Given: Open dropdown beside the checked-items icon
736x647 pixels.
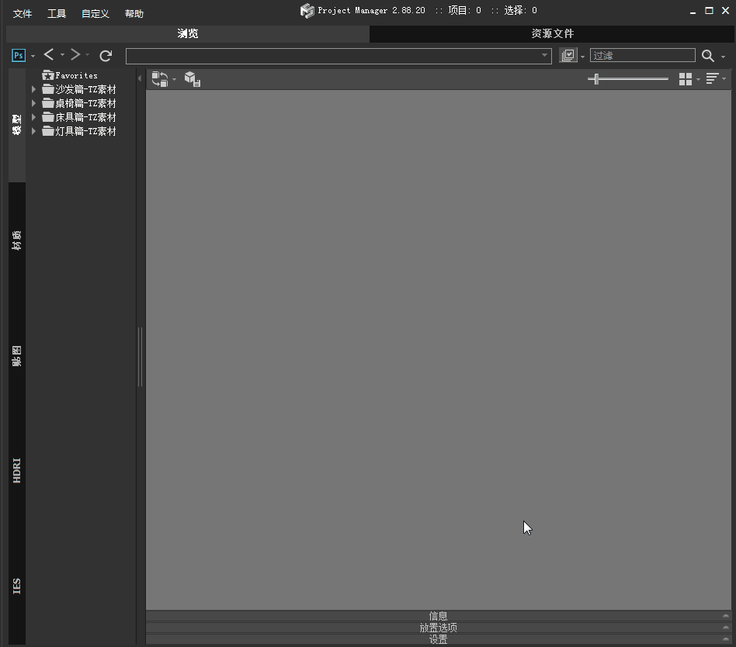Looking at the screenshot, I should click(582, 57).
